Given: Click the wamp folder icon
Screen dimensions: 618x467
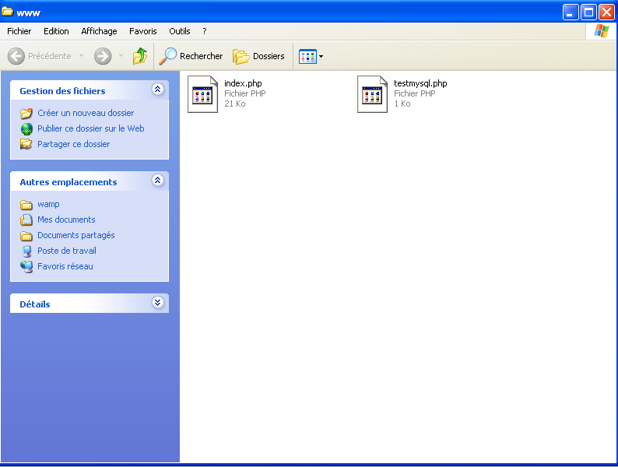Looking at the screenshot, I should point(26,205).
